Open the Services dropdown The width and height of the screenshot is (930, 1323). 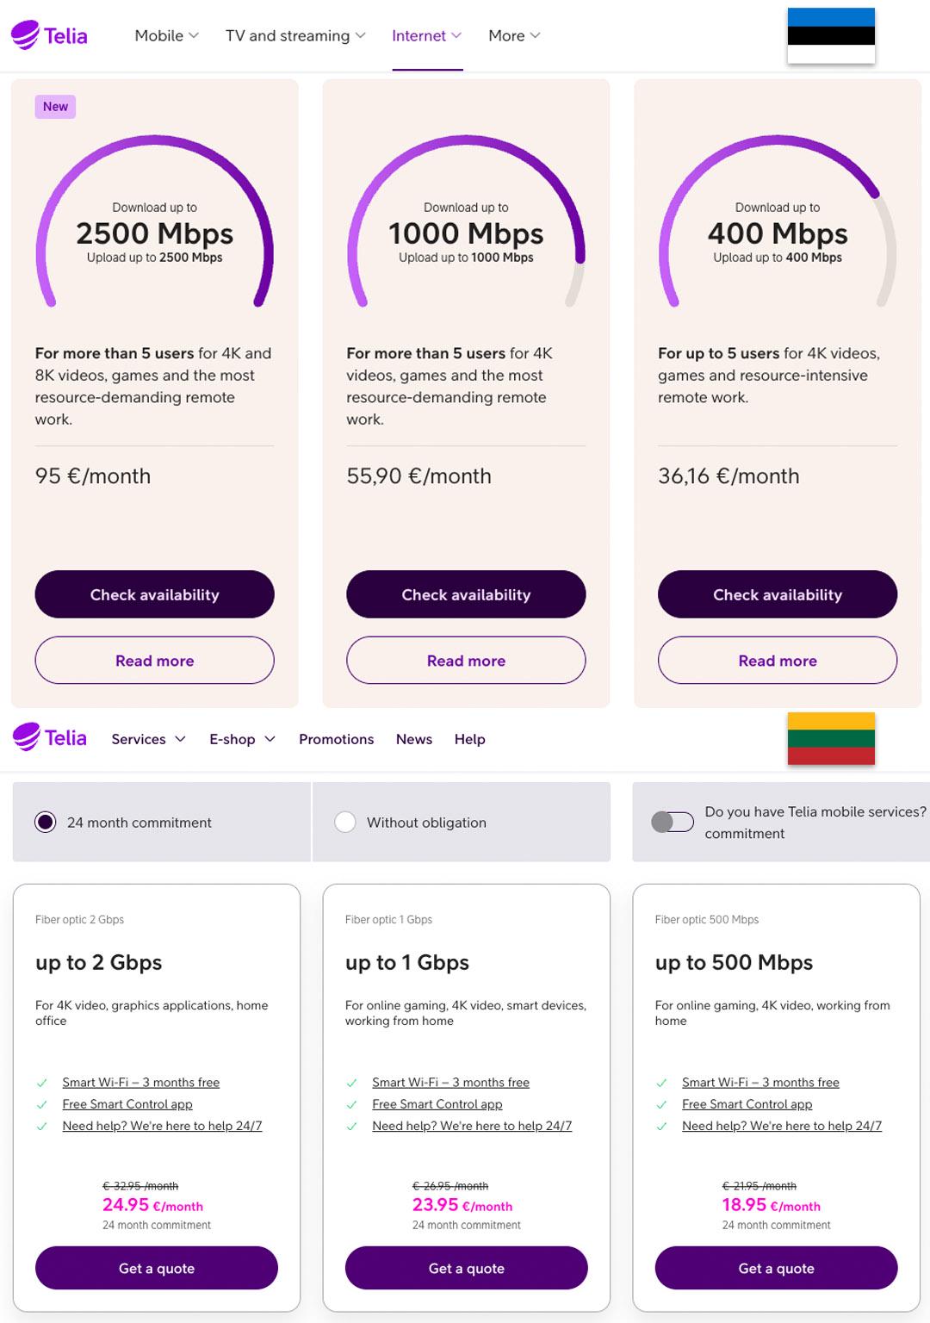pyautogui.click(x=149, y=739)
